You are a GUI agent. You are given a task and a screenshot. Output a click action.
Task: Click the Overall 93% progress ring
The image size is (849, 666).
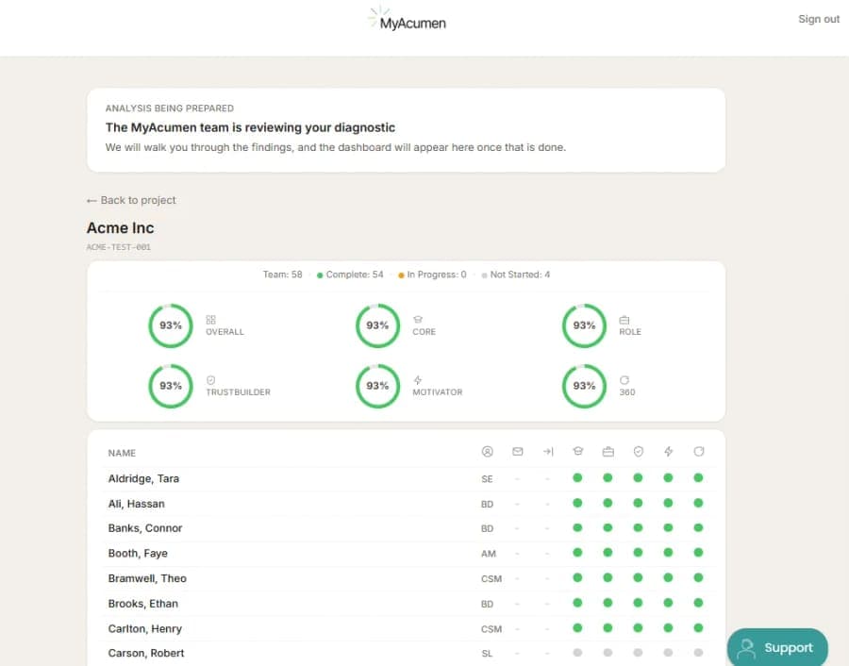[x=171, y=325]
